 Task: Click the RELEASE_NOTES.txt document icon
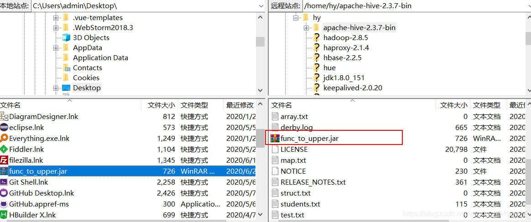(x=276, y=182)
